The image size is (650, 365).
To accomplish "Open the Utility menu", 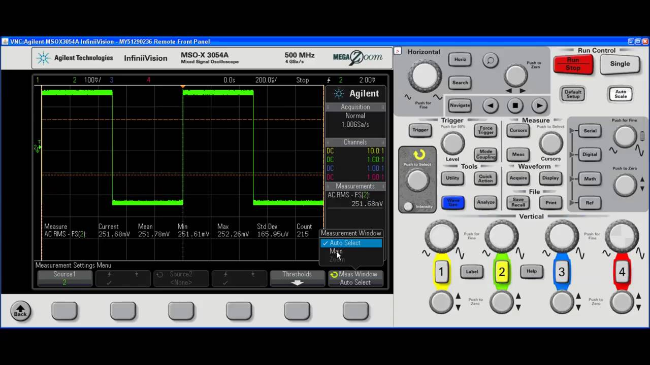I will click(x=452, y=178).
